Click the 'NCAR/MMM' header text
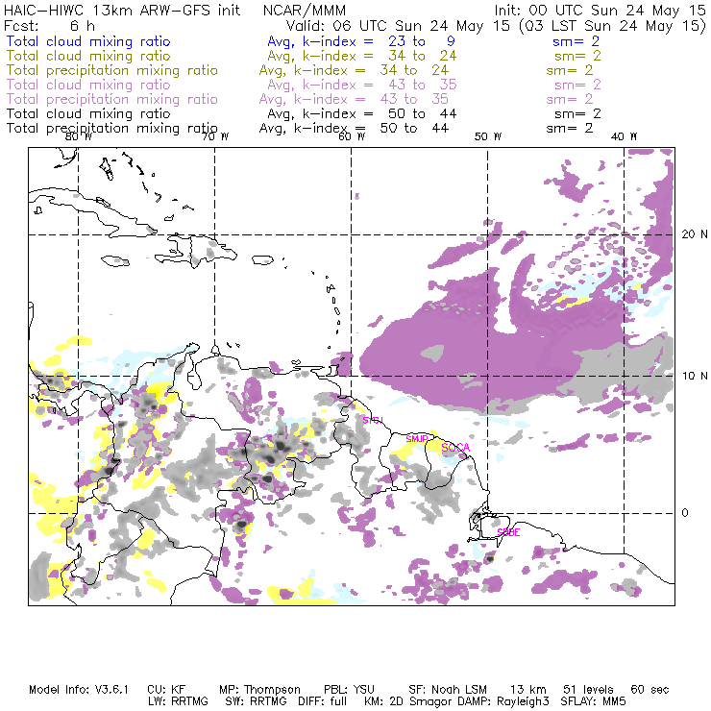Screen dimensions: 711x711 (x=305, y=11)
